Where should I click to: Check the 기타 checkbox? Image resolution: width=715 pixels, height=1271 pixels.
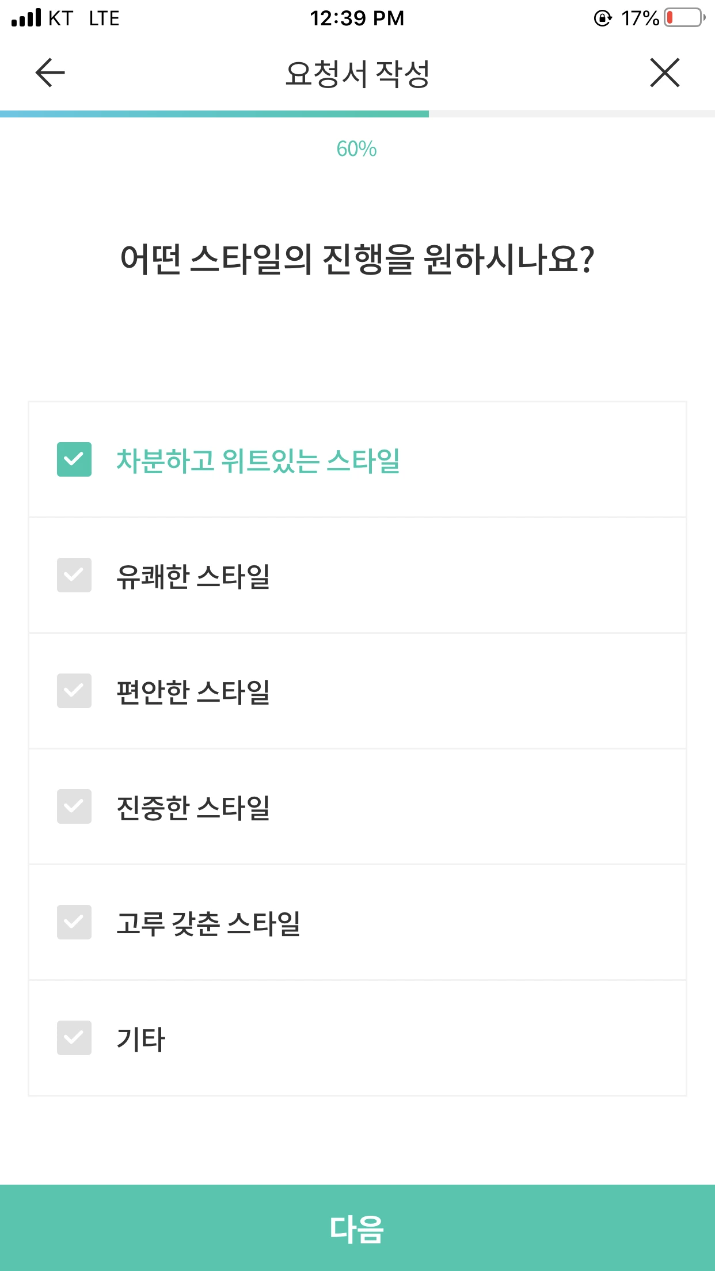pos(74,1038)
